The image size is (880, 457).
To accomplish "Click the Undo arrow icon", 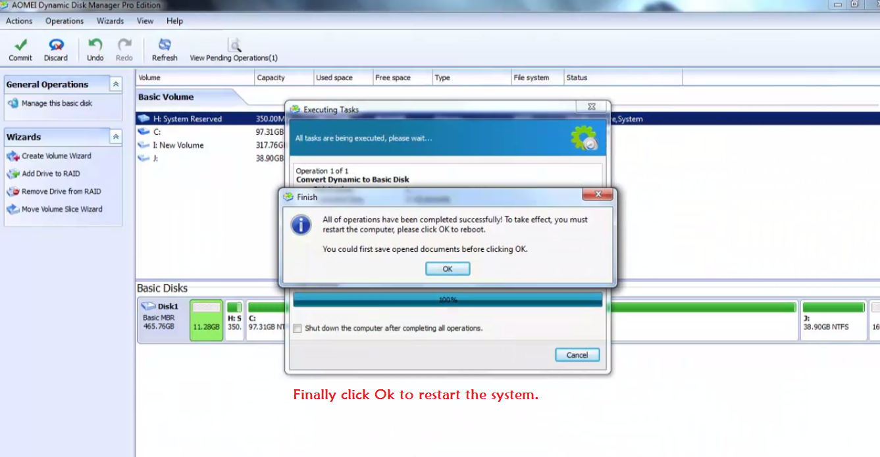I will click(x=95, y=45).
